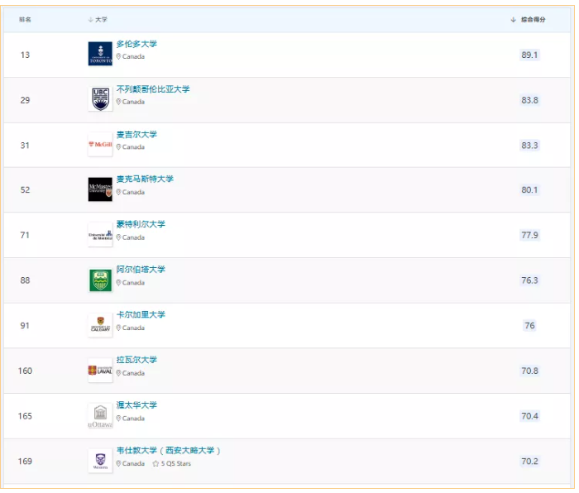Click the 89.1 score badge

[529, 55]
